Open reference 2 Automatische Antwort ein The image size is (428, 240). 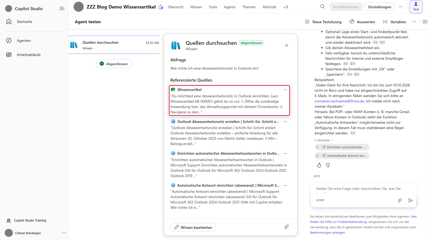342,156
